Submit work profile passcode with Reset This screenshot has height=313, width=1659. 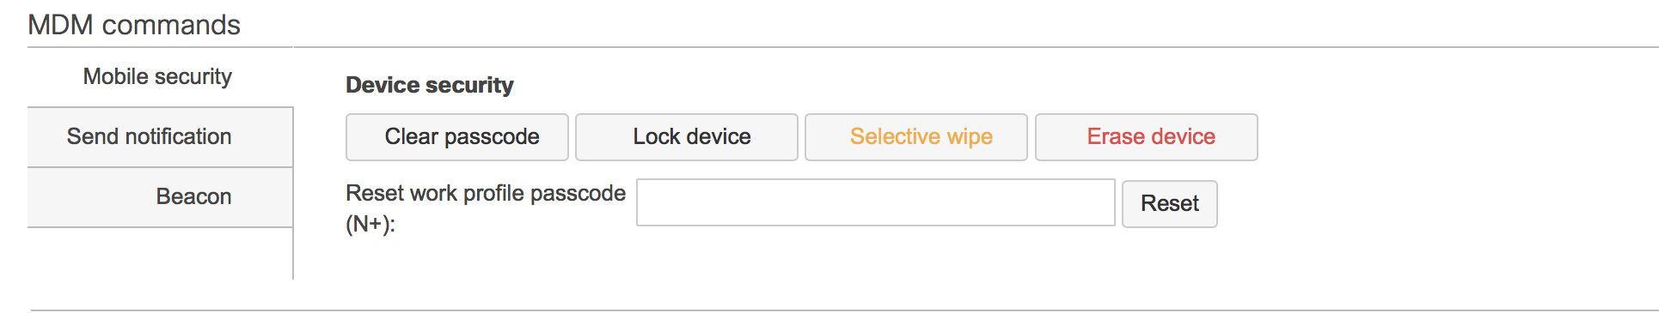(1170, 204)
